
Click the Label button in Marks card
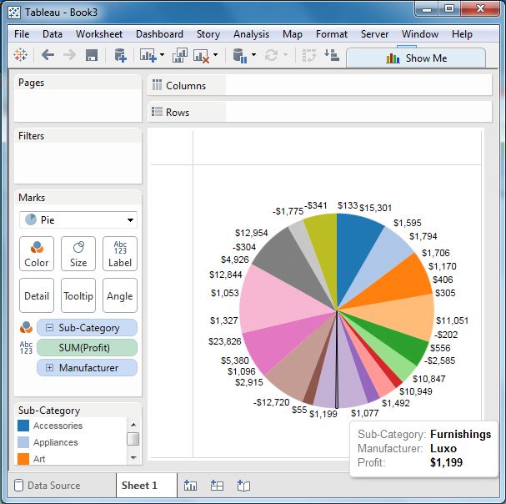click(120, 253)
